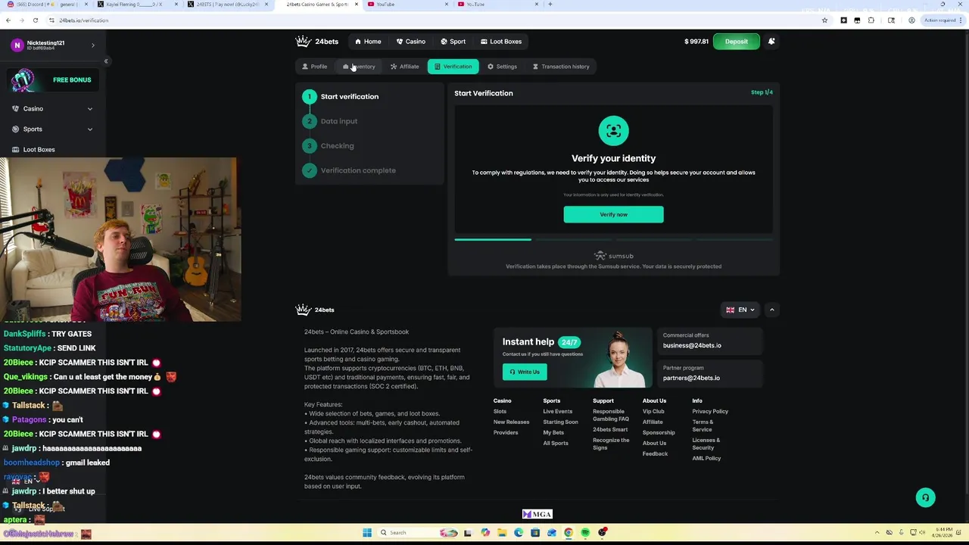The image size is (969, 545).
Task: Click the verification progress bar
Action: click(613, 239)
